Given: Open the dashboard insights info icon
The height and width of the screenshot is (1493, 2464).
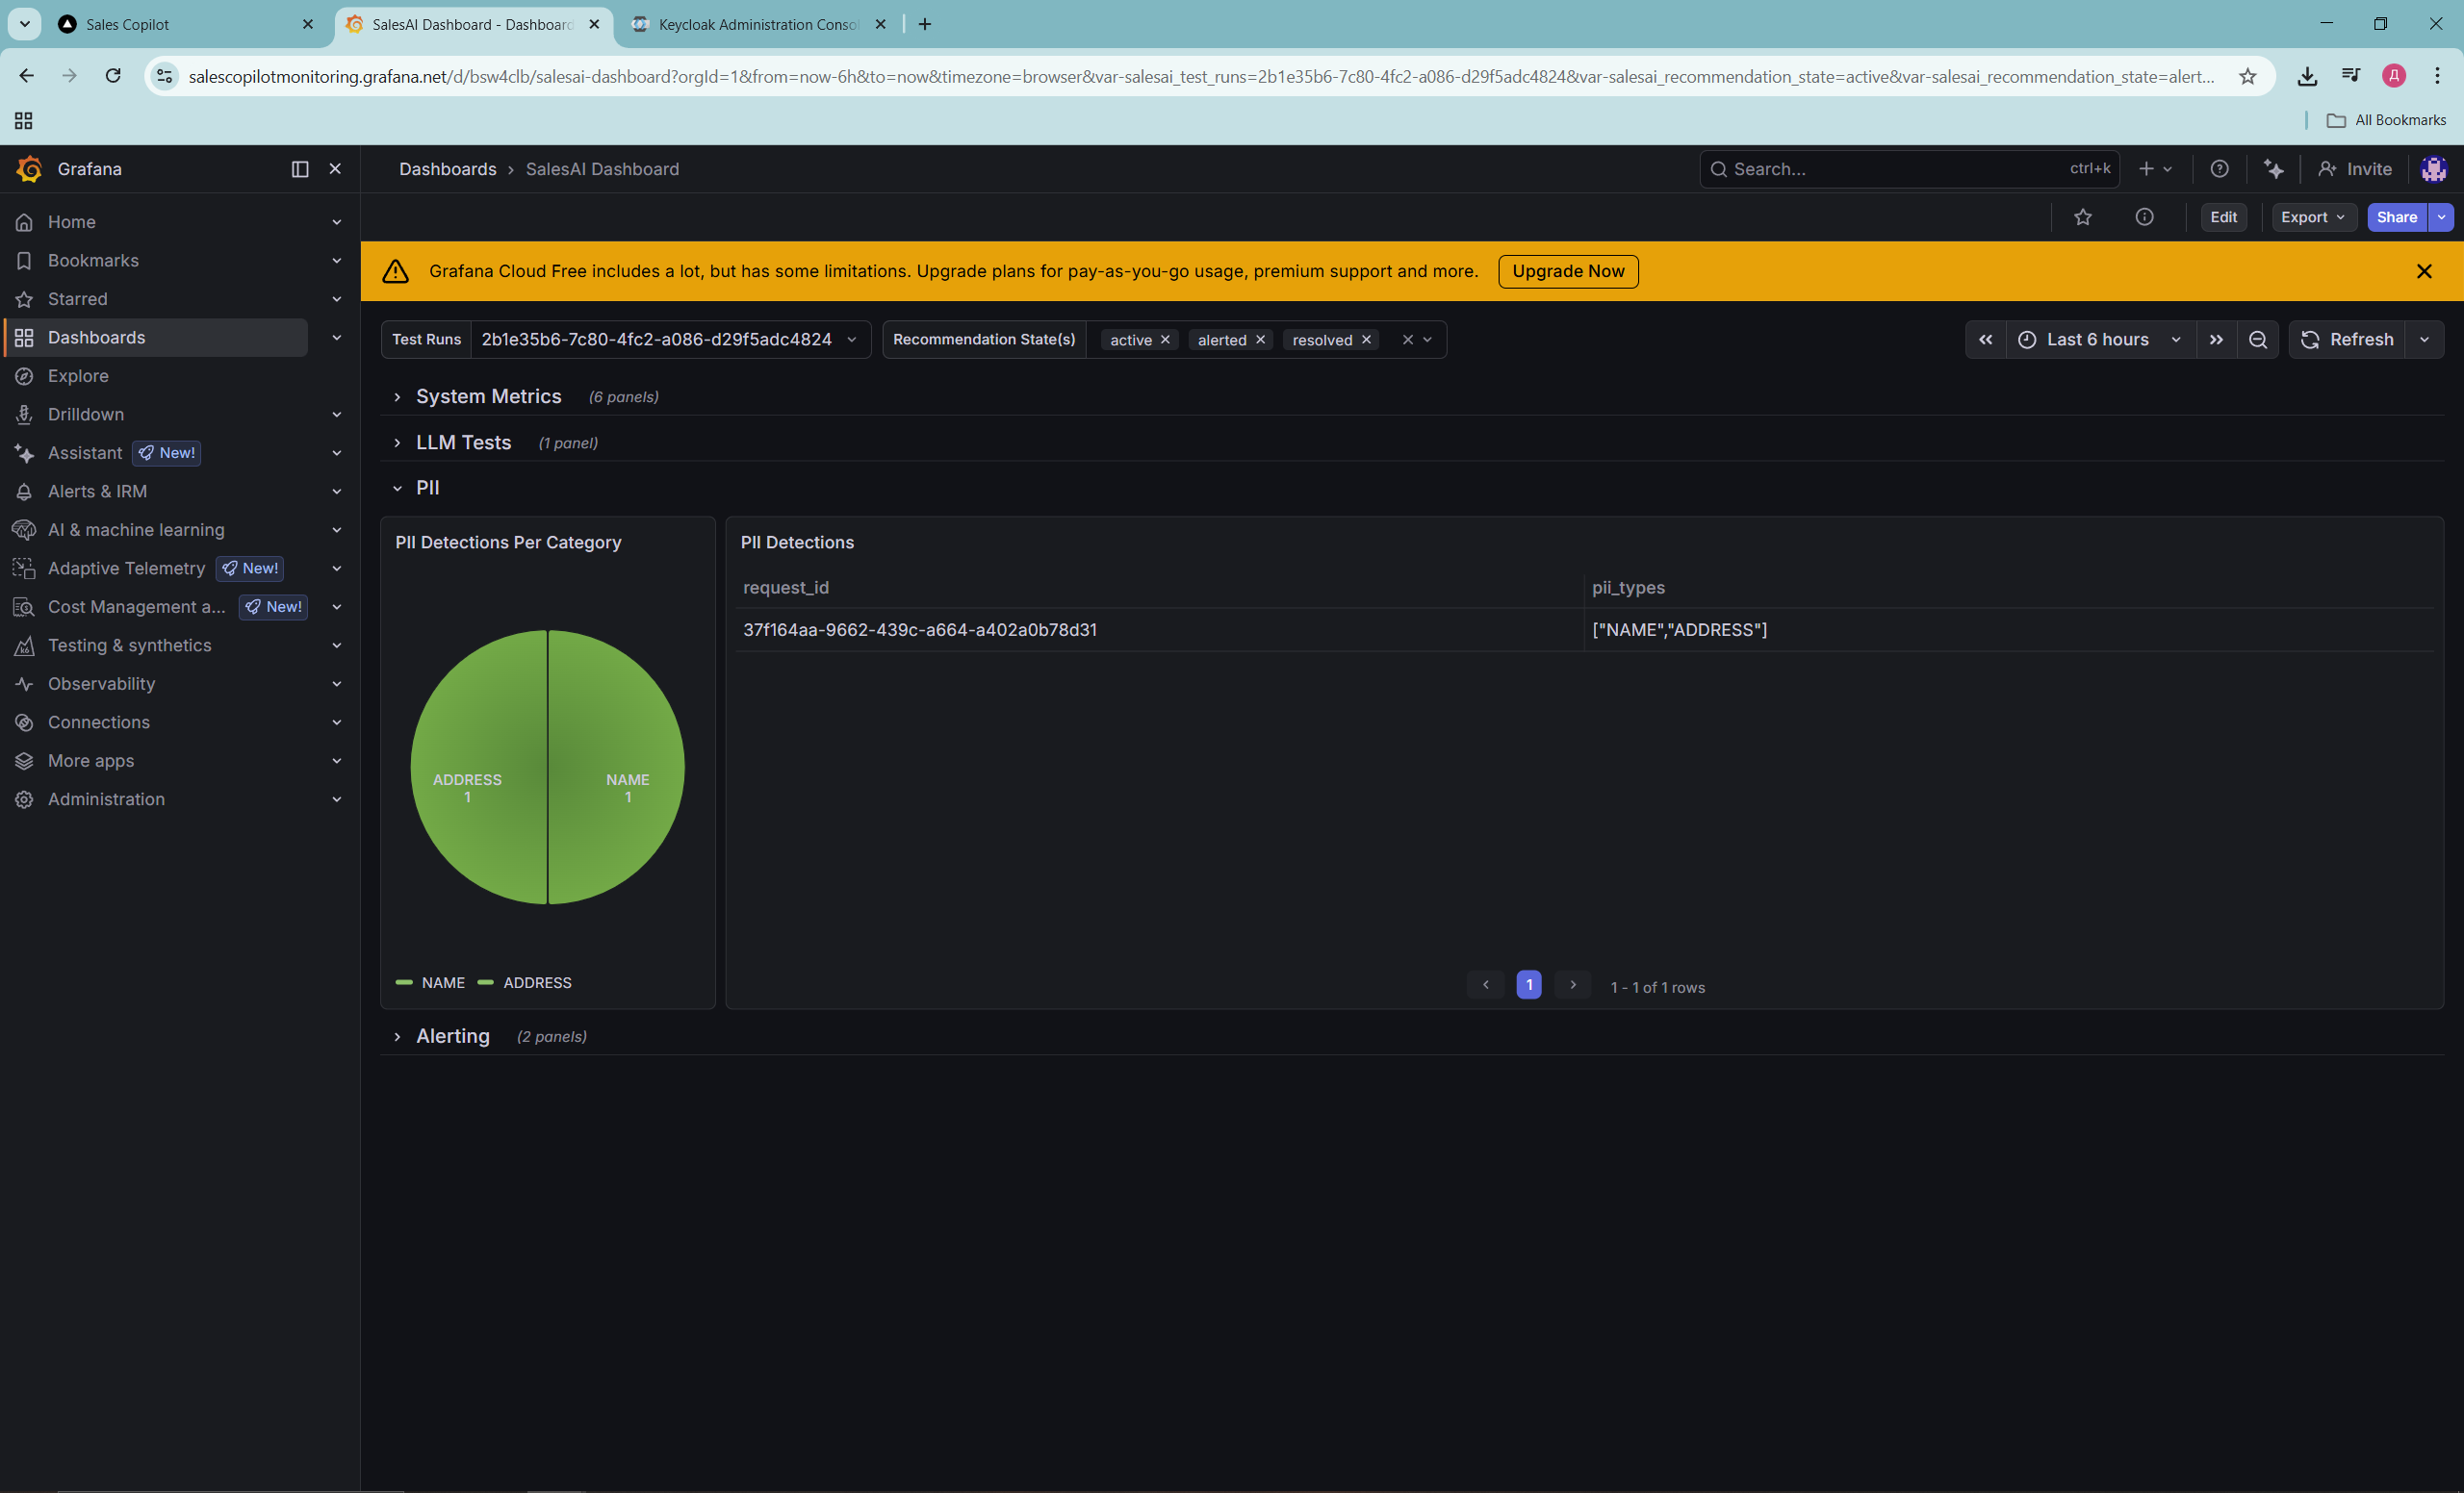Looking at the screenshot, I should pyautogui.click(x=2144, y=216).
